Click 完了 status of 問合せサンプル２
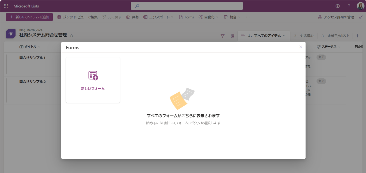 pos(321,81)
